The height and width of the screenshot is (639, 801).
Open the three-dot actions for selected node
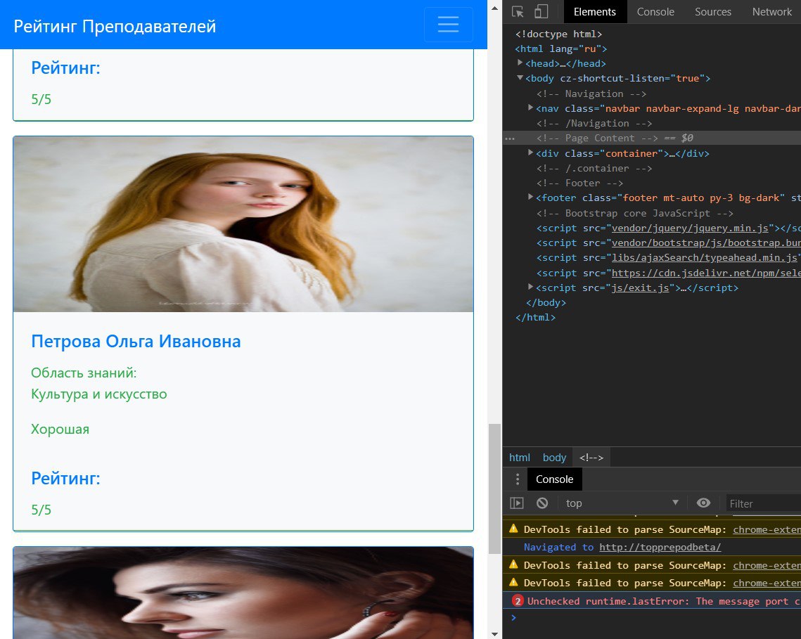[510, 138]
